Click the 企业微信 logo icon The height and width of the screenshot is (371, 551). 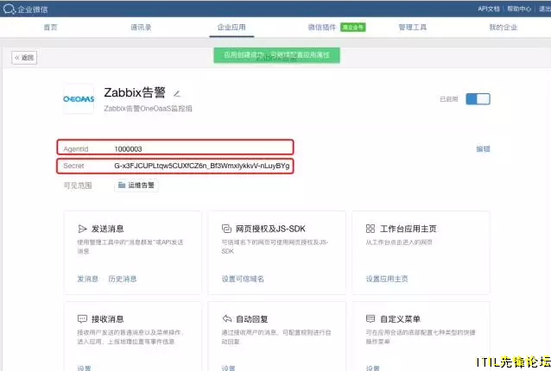(9, 9)
